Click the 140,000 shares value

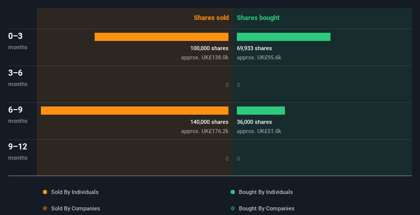click(209, 122)
